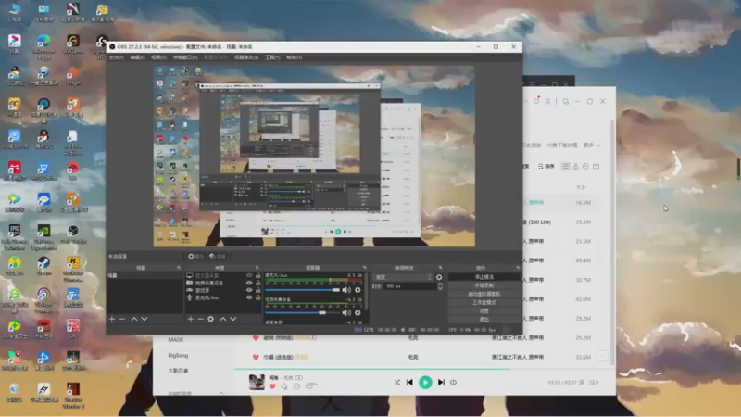Mute the 麦克风/Aux mixer channel
This screenshot has width=741, height=417.
pos(346,290)
